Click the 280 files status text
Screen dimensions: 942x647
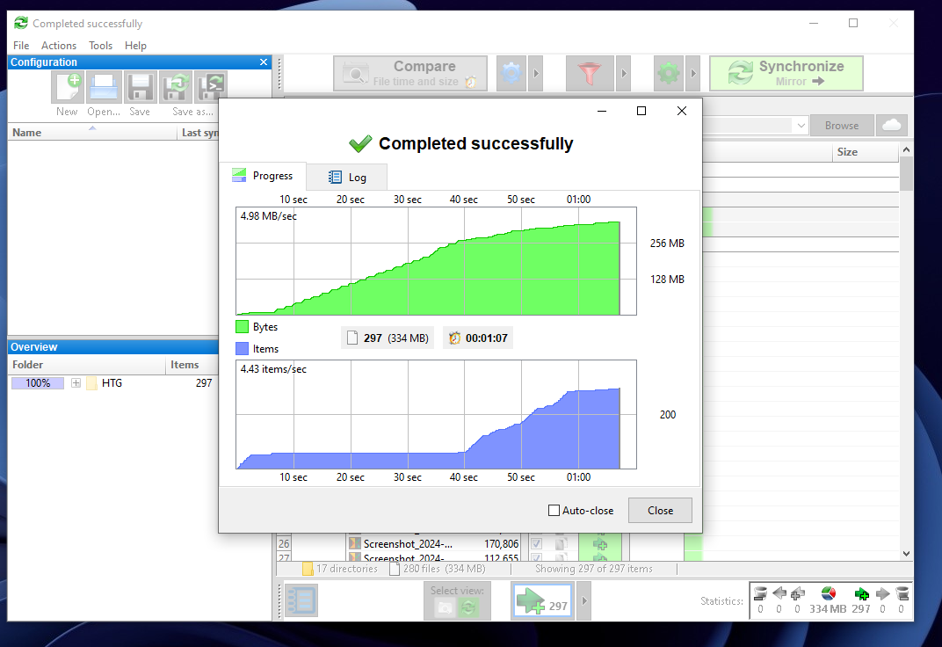(444, 568)
